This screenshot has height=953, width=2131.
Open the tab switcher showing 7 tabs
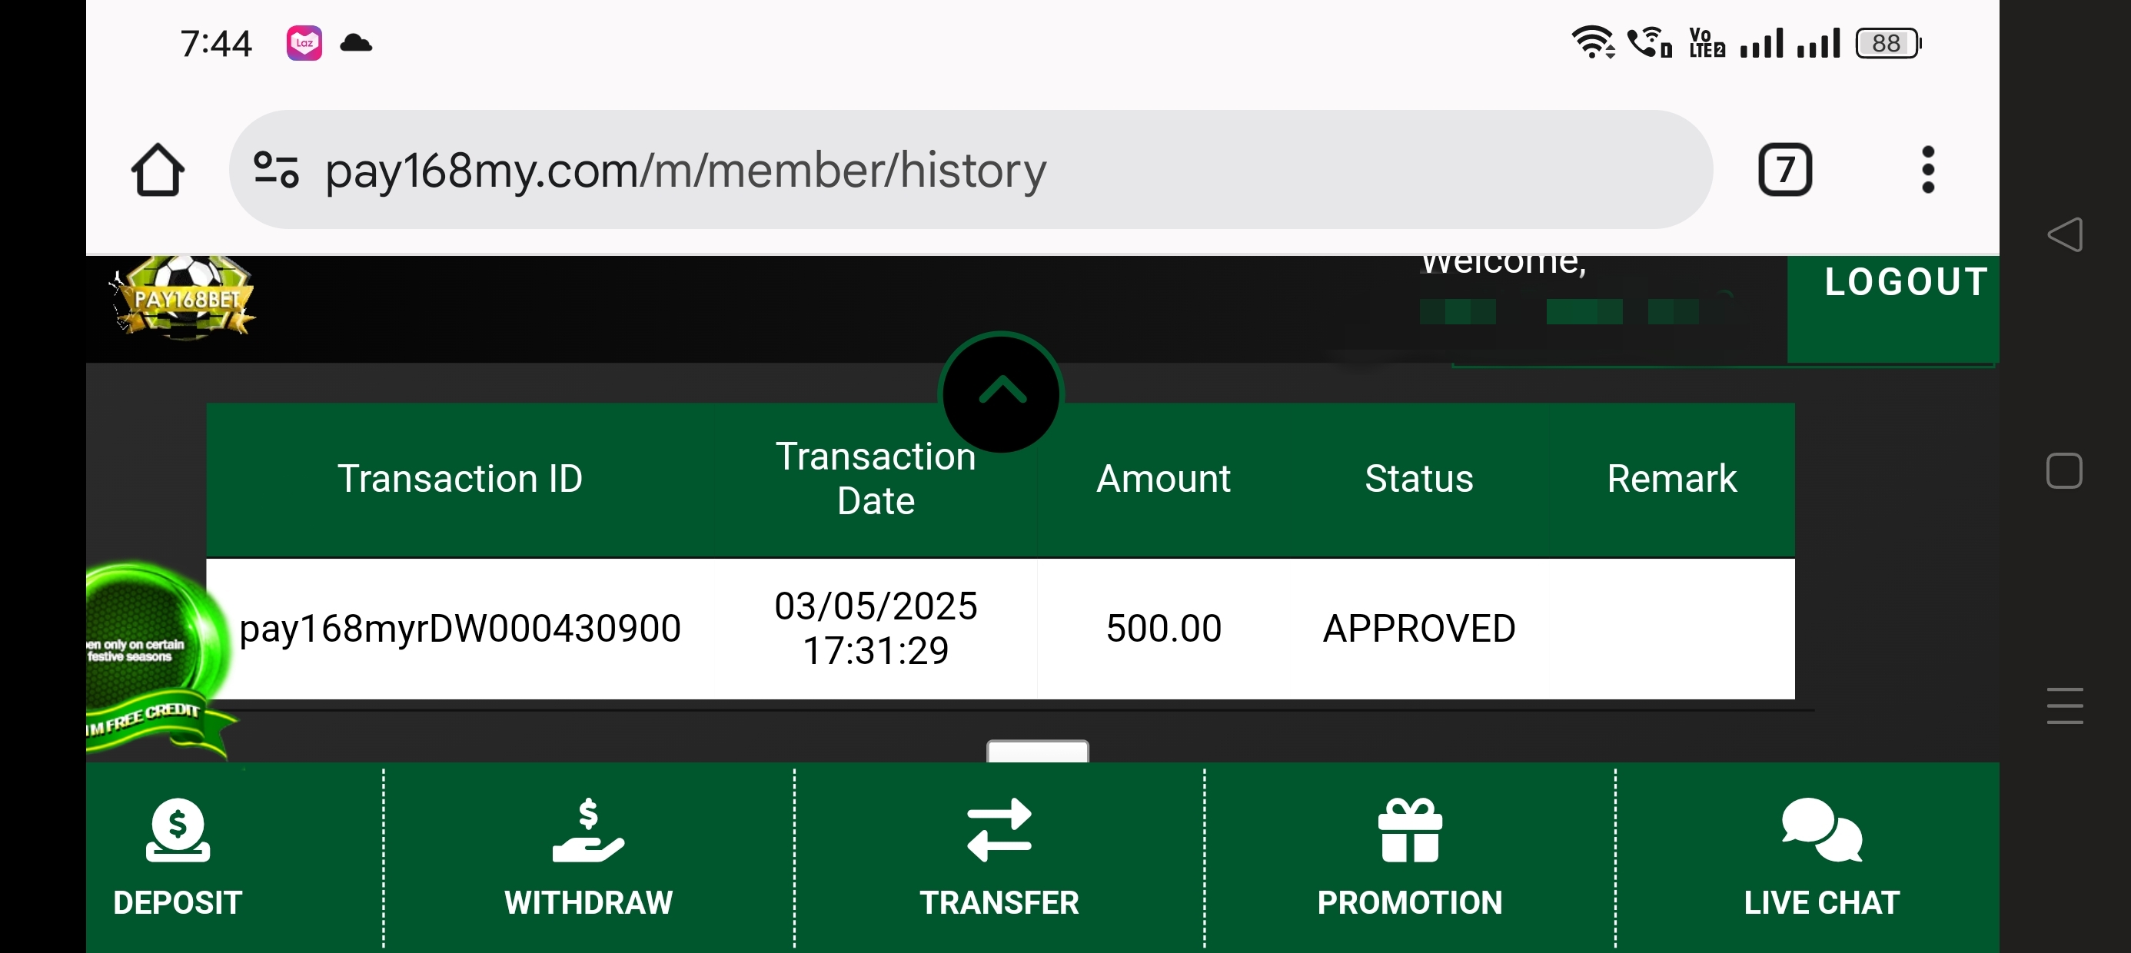click(x=1784, y=171)
